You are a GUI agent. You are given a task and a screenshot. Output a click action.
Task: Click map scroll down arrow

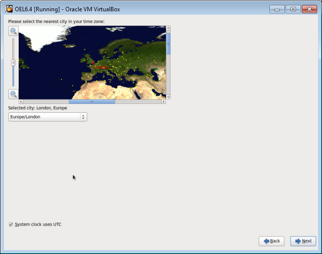pyautogui.click(x=168, y=97)
